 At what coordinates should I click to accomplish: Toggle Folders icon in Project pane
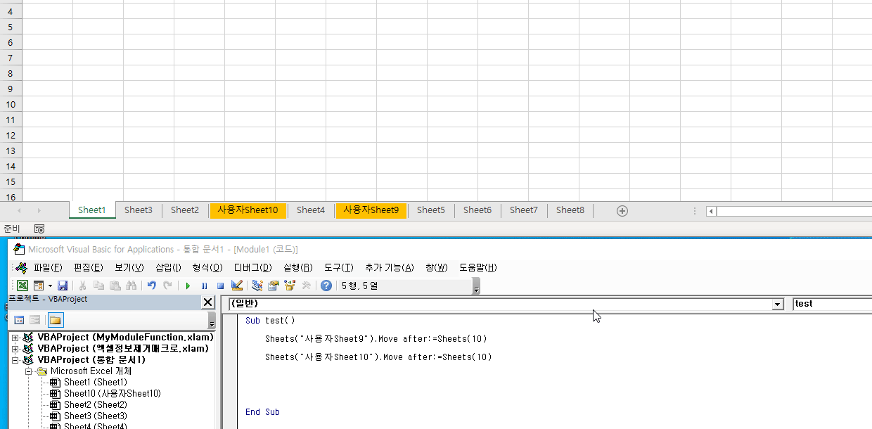pos(55,320)
